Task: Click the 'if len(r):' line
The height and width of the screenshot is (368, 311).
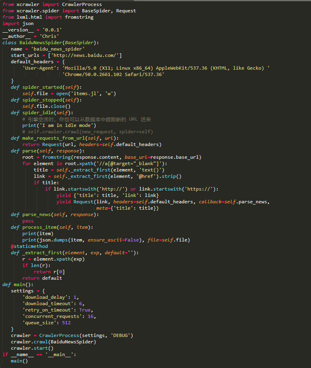Action: point(36,265)
